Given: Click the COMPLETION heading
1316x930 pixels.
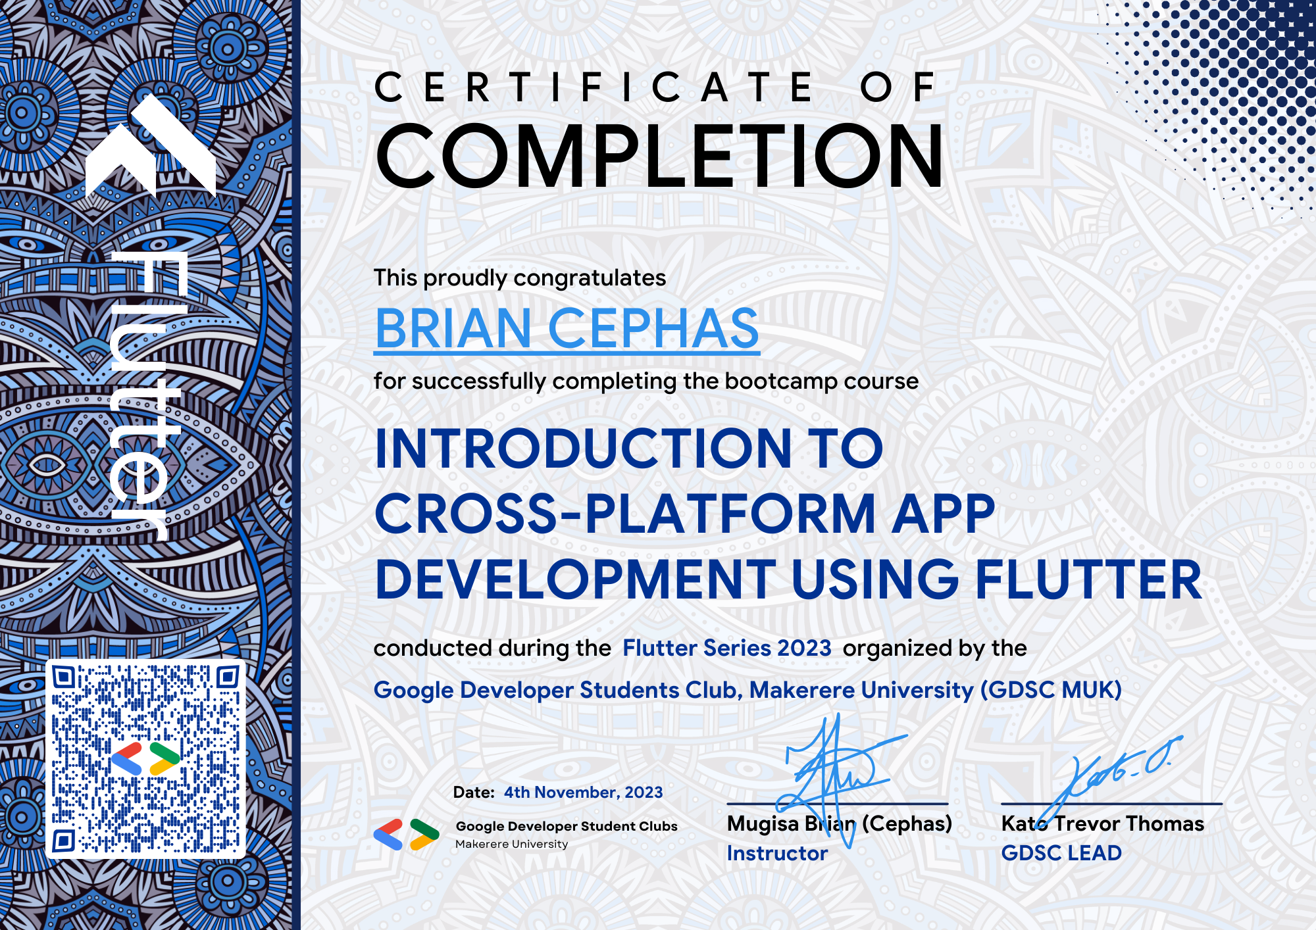Looking at the screenshot, I should 659,157.
